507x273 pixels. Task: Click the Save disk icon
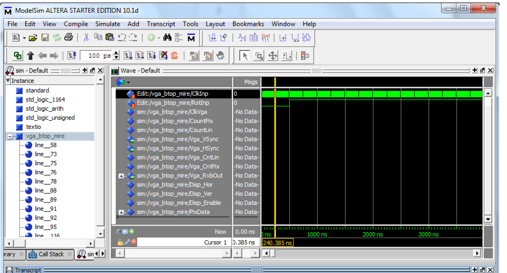(x=44, y=38)
